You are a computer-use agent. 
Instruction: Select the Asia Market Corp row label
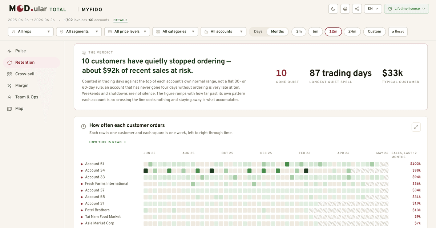tap(100, 223)
